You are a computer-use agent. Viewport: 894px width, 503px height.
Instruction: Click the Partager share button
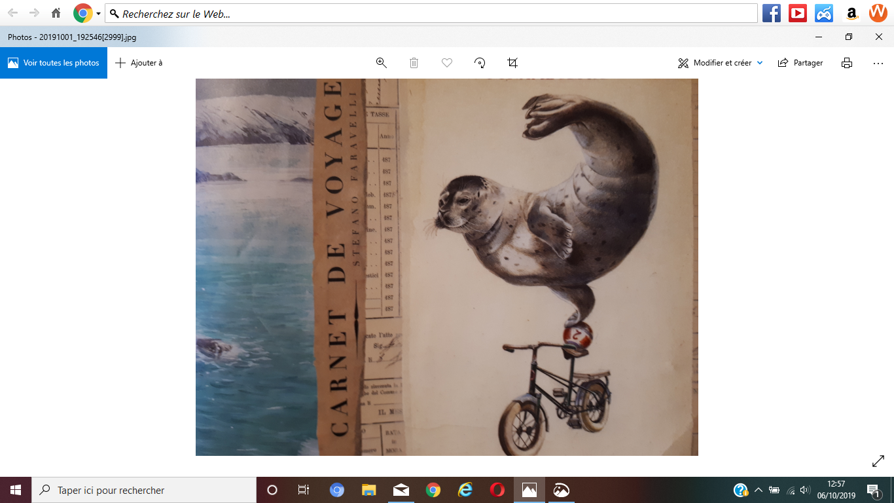click(800, 63)
